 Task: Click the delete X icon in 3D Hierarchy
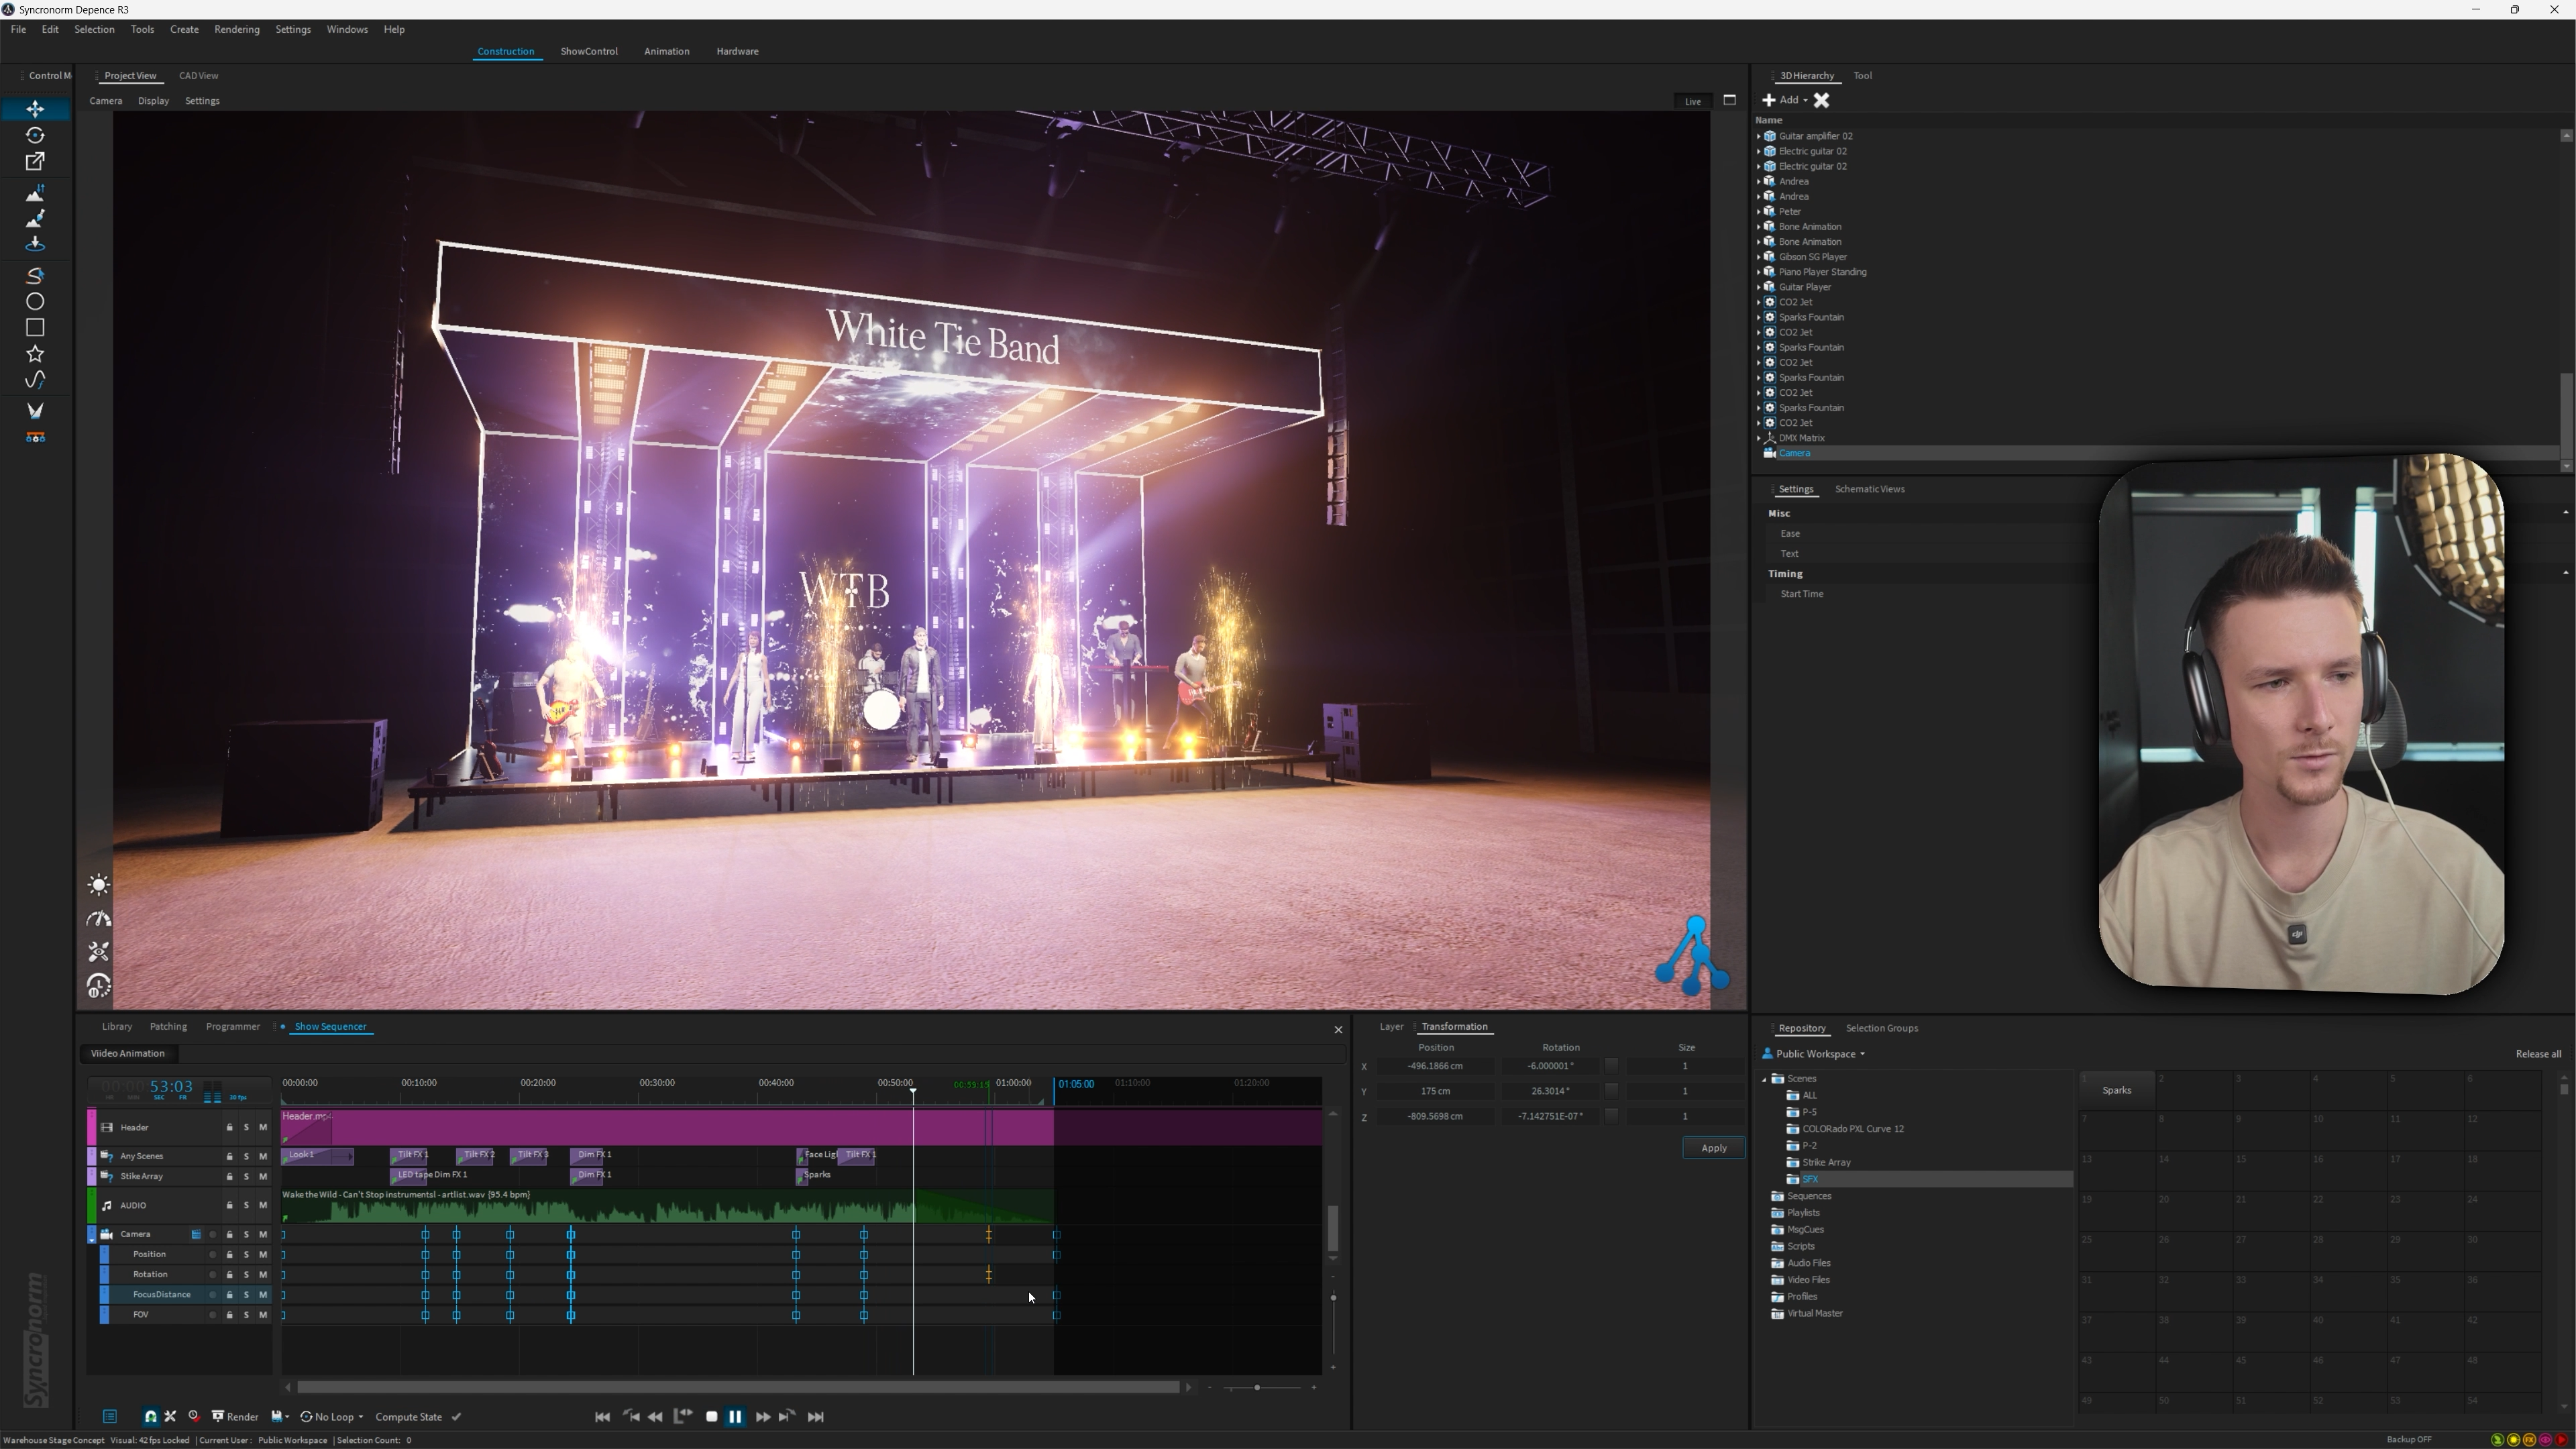pyautogui.click(x=1821, y=100)
